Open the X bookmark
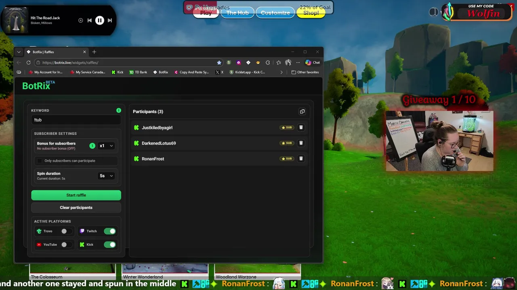This screenshot has height=290, width=517. point(219,72)
